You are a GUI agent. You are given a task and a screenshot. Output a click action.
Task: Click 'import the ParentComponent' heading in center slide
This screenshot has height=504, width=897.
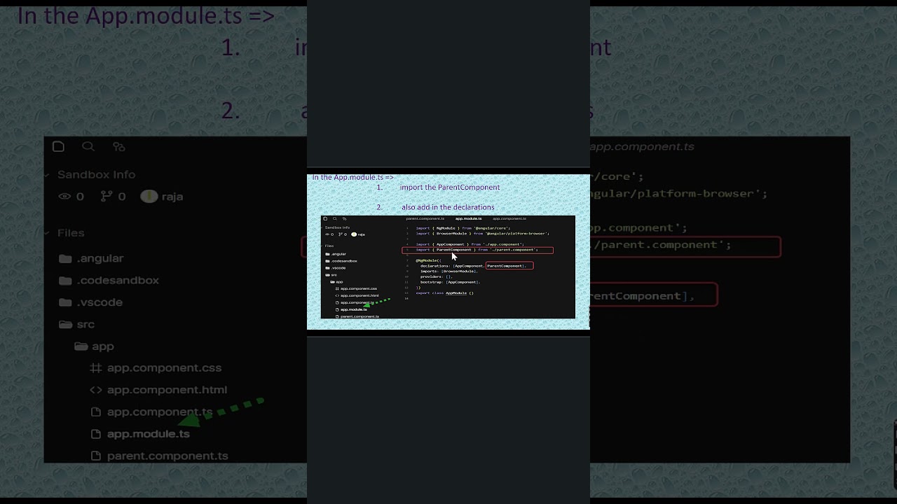(450, 188)
